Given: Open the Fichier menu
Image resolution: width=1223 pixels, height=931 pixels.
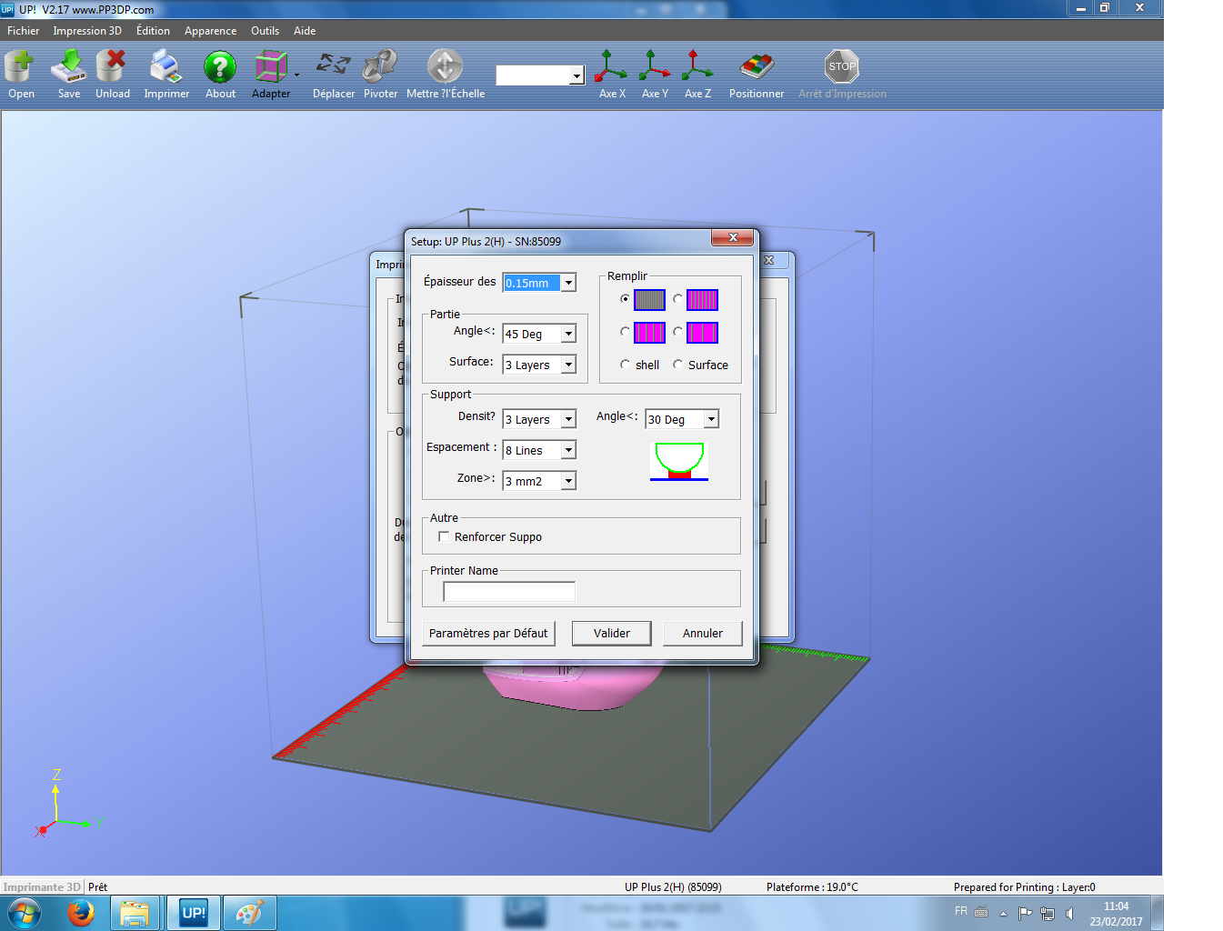Looking at the screenshot, I should tap(23, 31).
